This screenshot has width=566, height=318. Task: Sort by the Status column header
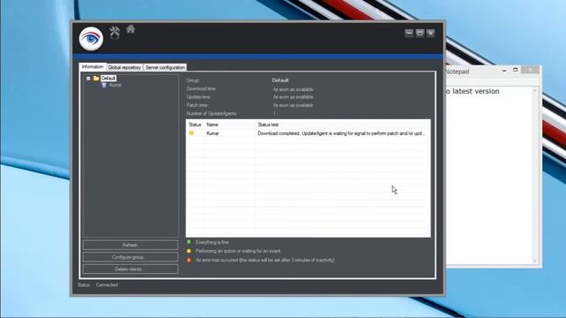(195, 125)
